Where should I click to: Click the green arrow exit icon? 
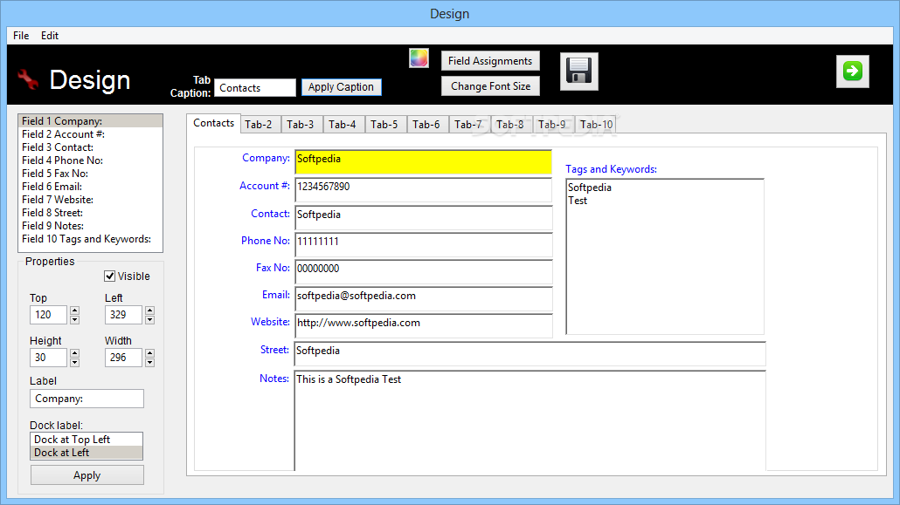point(852,71)
